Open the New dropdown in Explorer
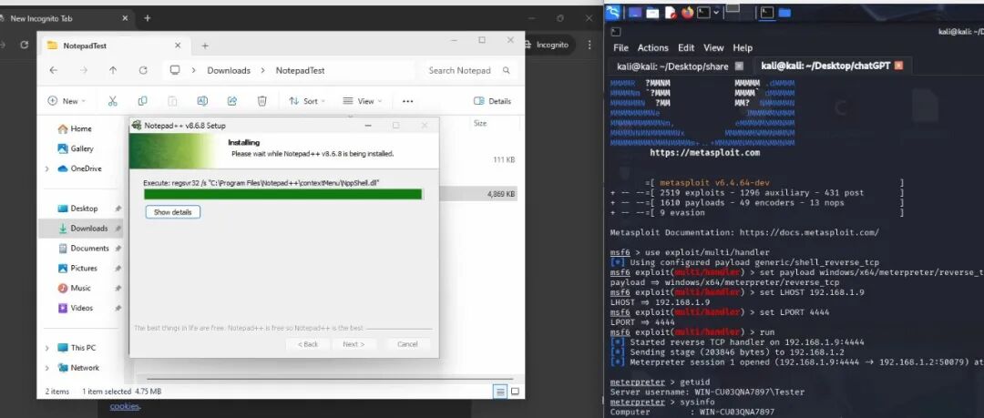This screenshot has height=418, width=984. 66,101
